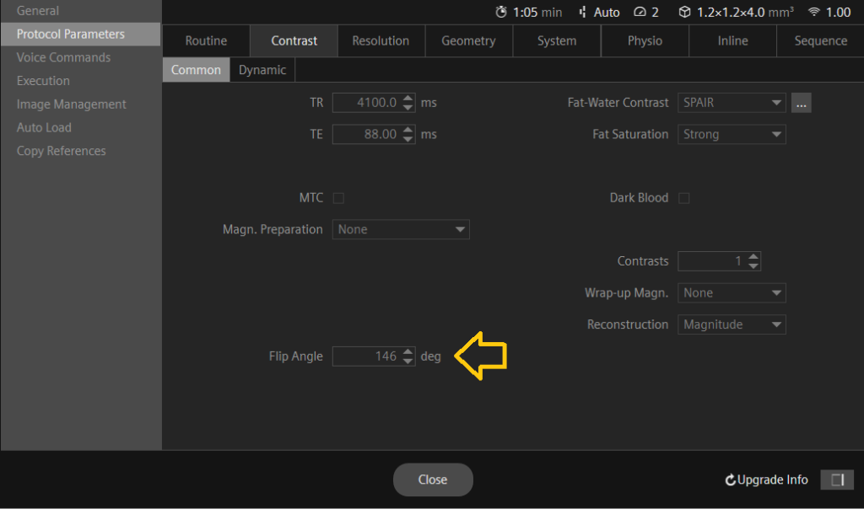Click the scan time stopwatch icon
The image size is (864, 509).
pyautogui.click(x=500, y=12)
